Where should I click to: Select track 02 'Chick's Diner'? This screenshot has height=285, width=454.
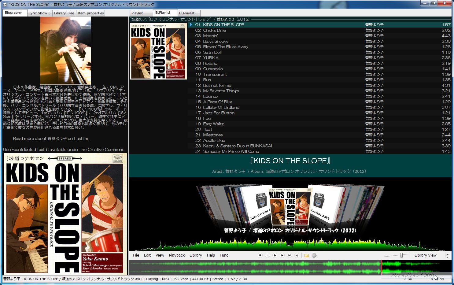[x=320, y=30]
